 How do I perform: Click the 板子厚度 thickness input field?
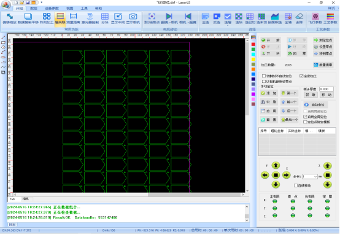click(x=326, y=89)
